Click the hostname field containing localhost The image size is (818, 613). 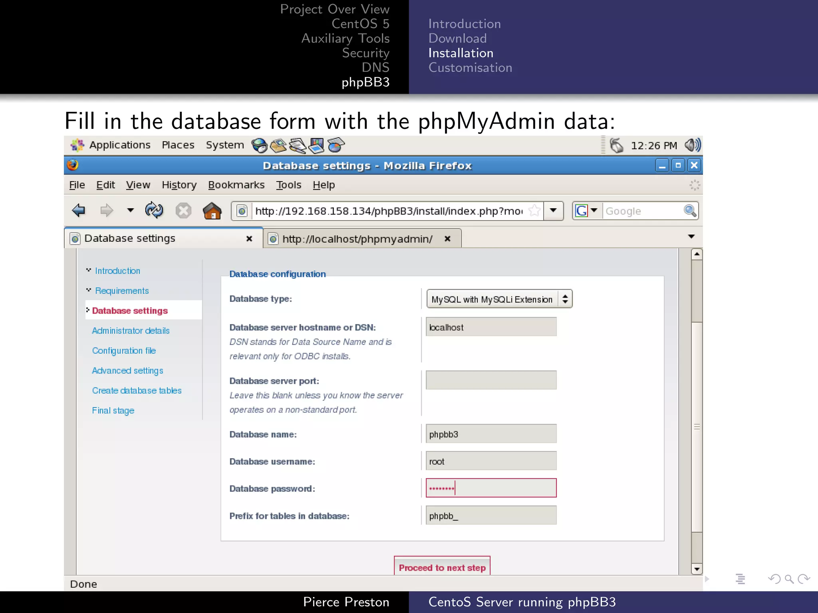(491, 327)
